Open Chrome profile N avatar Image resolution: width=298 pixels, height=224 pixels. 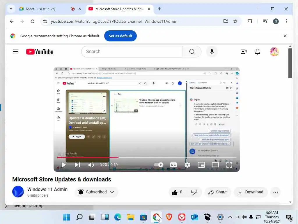click(276, 21)
